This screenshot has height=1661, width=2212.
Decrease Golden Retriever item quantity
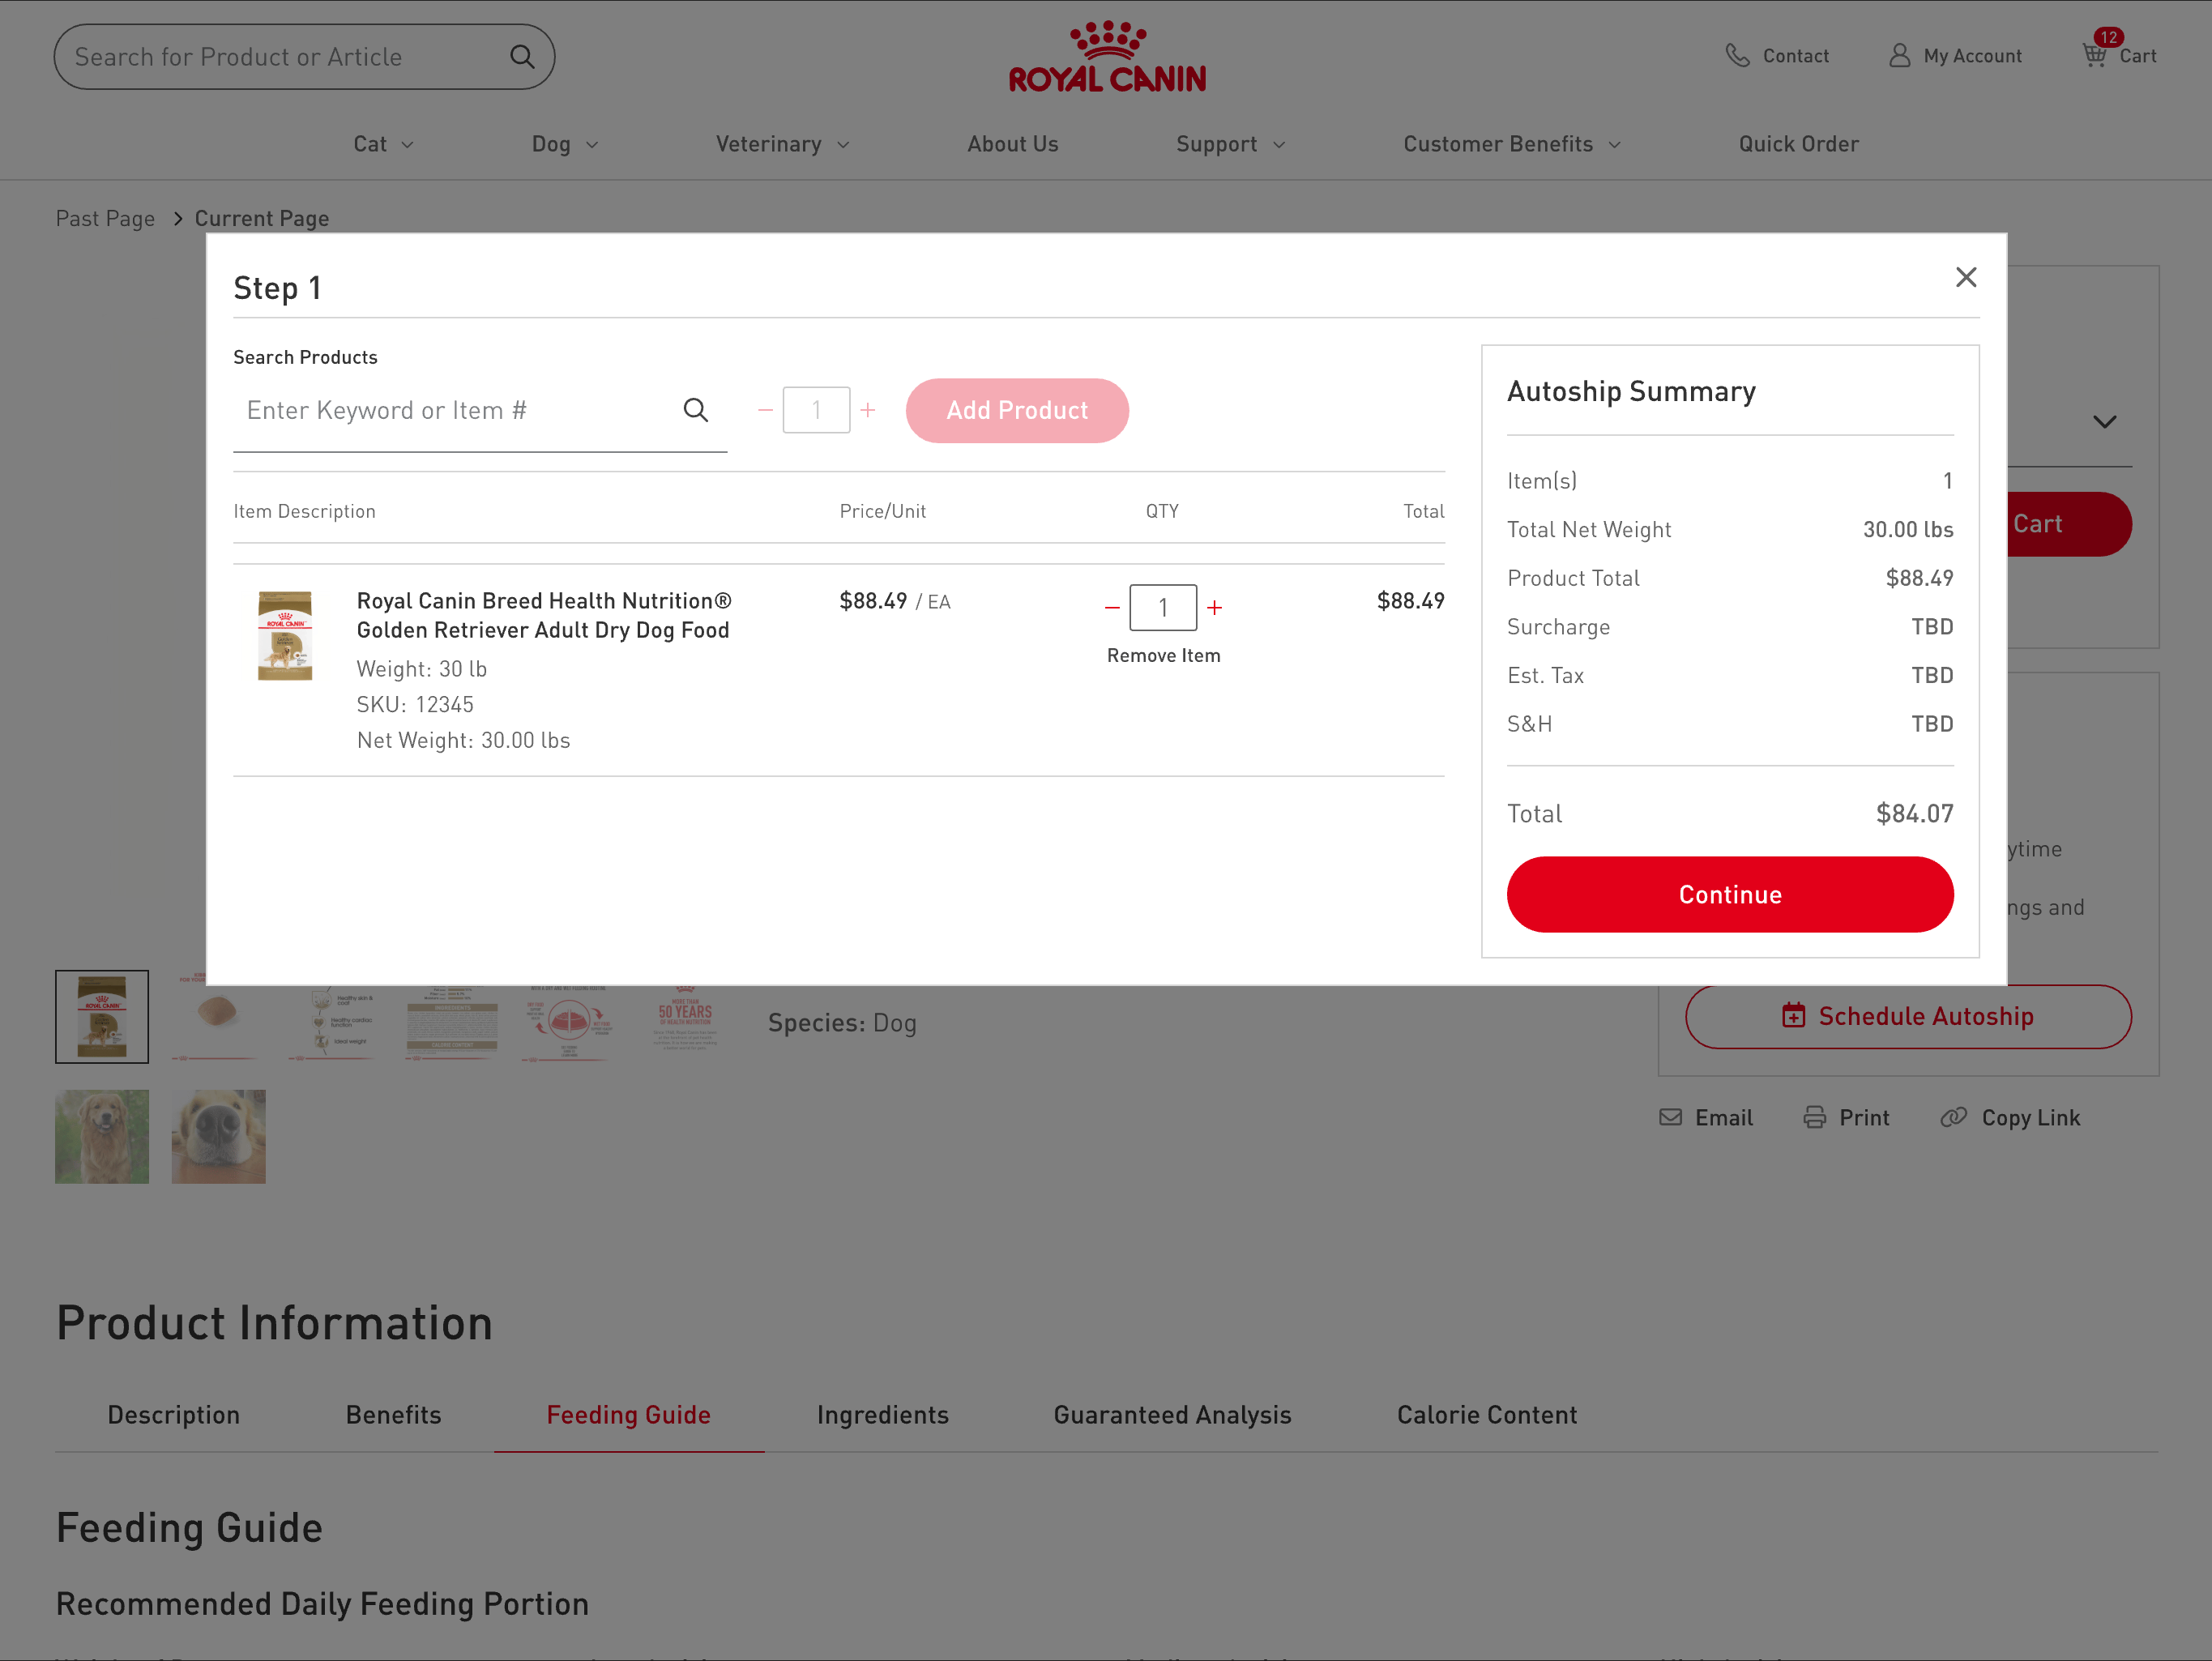[1112, 608]
